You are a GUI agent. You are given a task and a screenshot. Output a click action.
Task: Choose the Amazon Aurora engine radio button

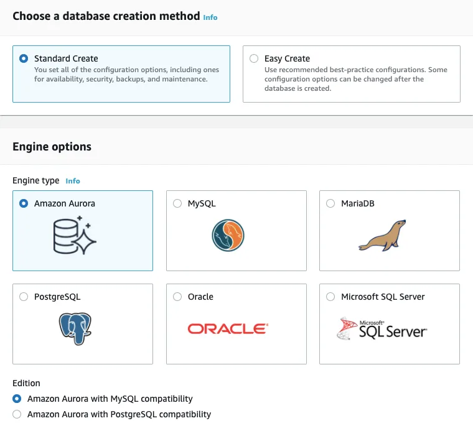pyautogui.click(x=24, y=203)
